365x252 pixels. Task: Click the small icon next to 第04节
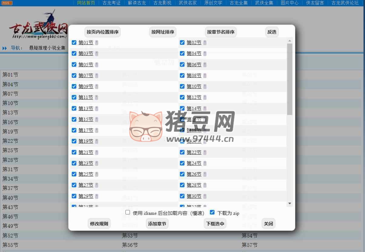click(205, 54)
